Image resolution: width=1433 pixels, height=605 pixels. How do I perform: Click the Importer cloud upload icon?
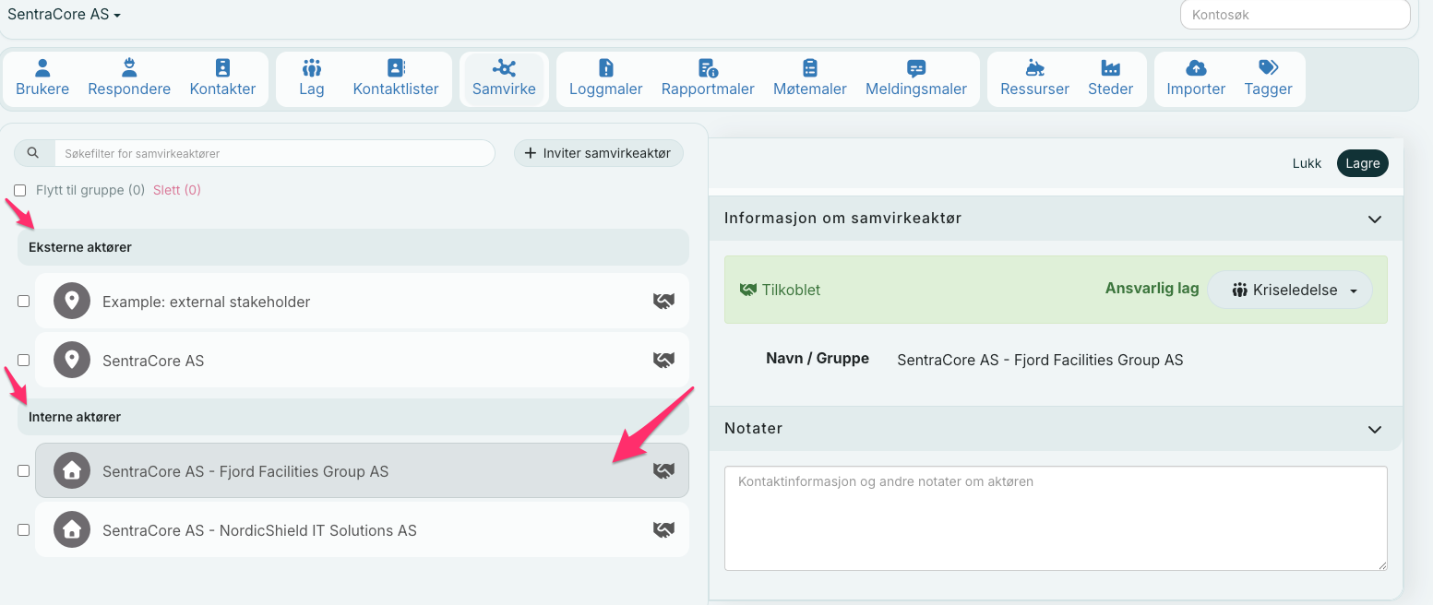[x=1196, y=68]
